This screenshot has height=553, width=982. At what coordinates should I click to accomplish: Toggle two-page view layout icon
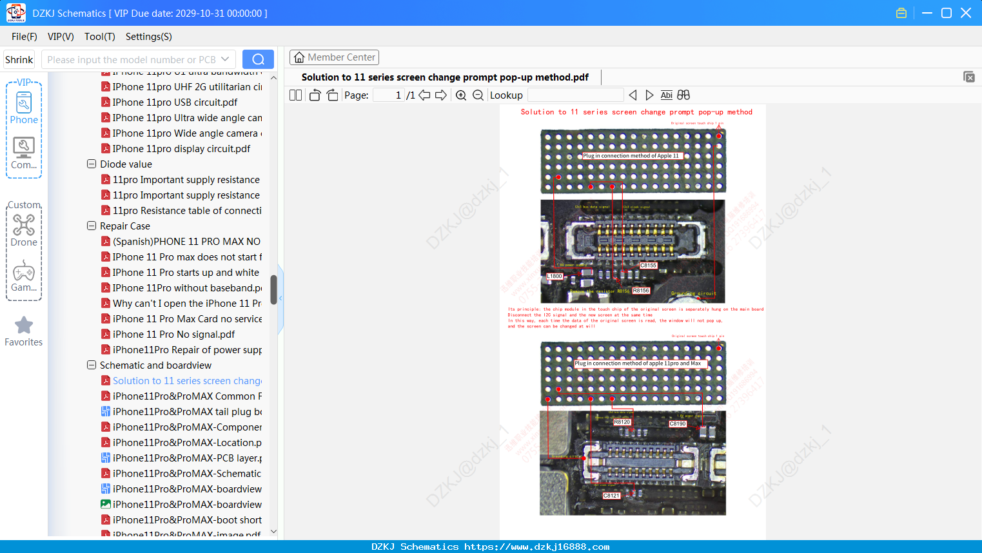click(295, 95)
